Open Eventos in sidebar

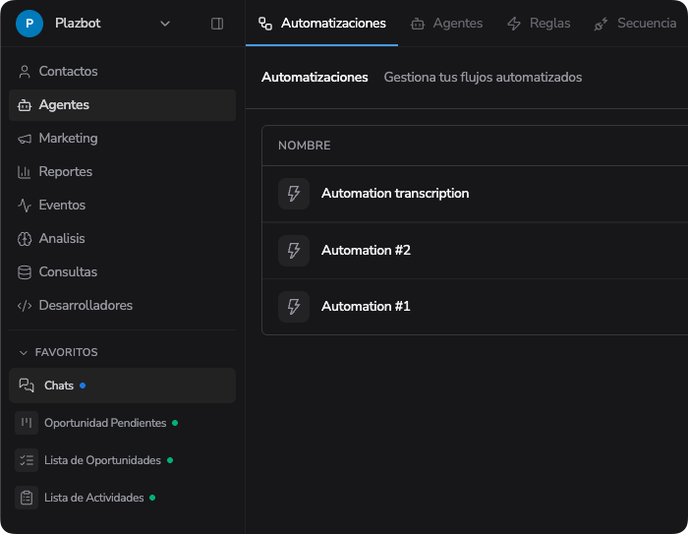pos(123,206)
